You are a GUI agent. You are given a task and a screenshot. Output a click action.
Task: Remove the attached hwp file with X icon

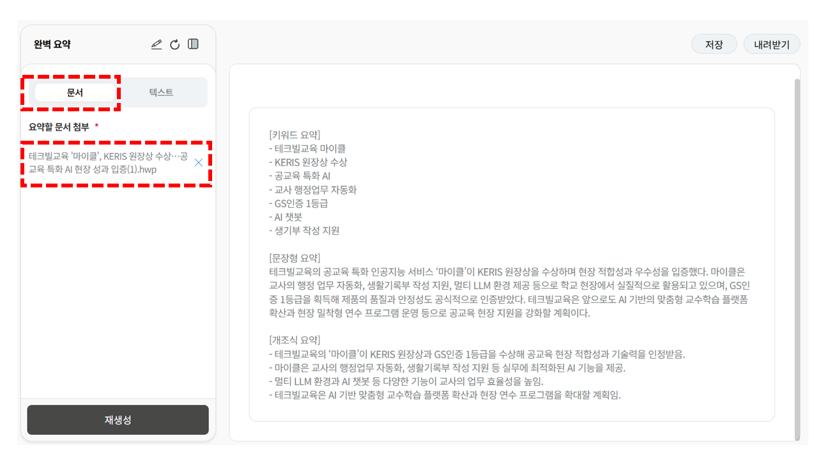pos(198,162)
